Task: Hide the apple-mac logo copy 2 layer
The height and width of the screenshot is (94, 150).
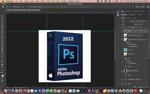Action: (122, 40)
